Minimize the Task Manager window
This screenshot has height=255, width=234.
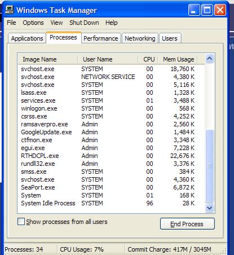[x=194, y=10]
